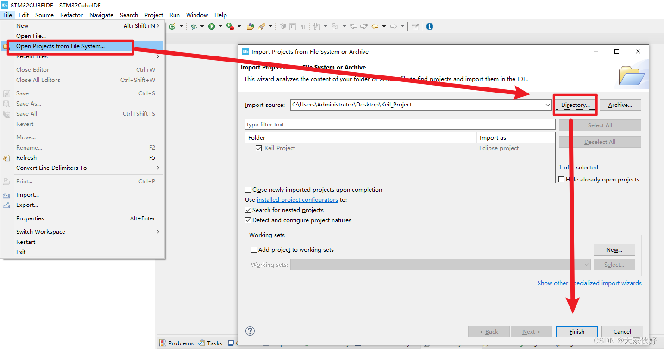
Task: Select Restart in the File menu
Action: click(x=82, y=242)
